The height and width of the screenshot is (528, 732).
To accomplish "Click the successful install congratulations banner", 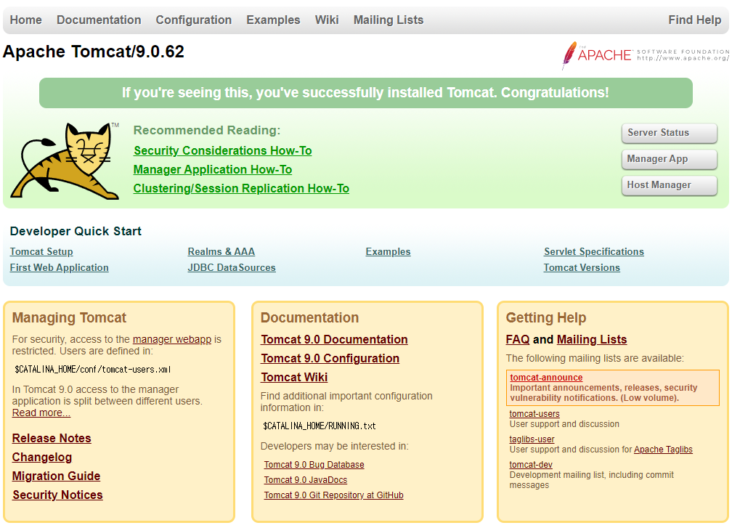I will coord(365,93).
